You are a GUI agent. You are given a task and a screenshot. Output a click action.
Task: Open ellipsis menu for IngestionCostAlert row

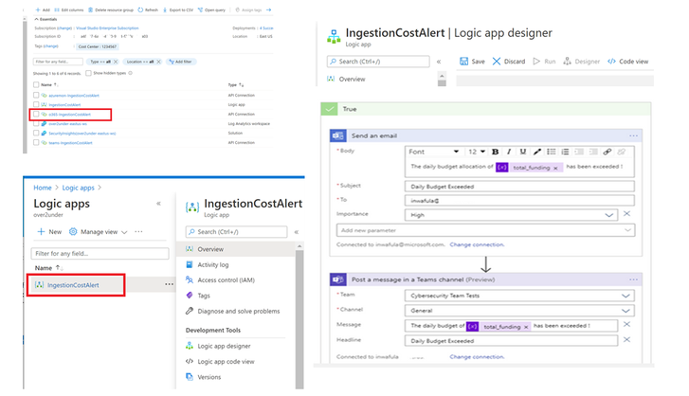click(x=170, y=284)
